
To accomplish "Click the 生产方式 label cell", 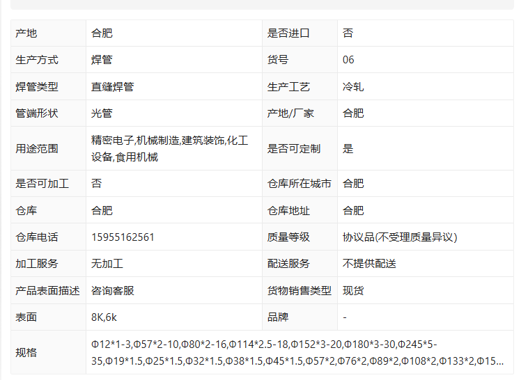I will 48,60.
